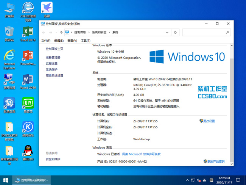Open 远程设置 link
Screen dimensions: 246x185
tap(51, 64)
